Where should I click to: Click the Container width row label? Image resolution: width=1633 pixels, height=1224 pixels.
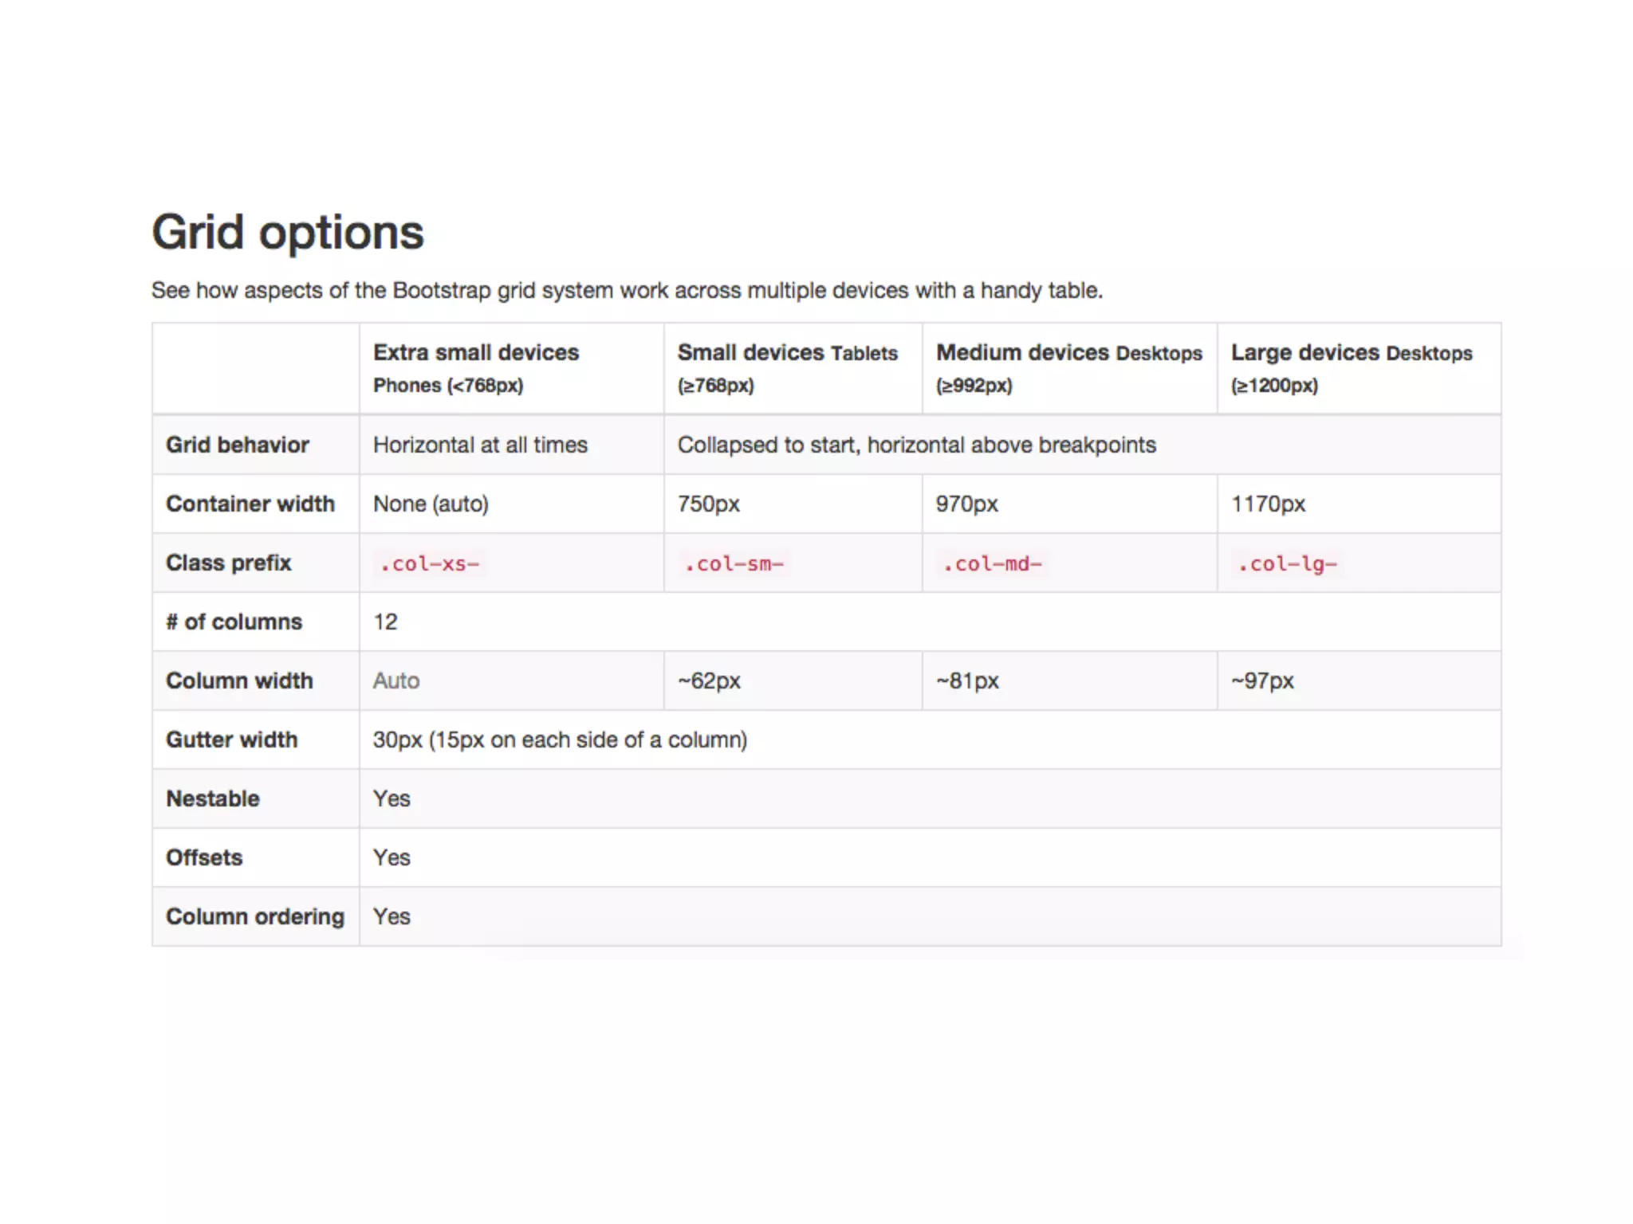[x=250, y=504]
